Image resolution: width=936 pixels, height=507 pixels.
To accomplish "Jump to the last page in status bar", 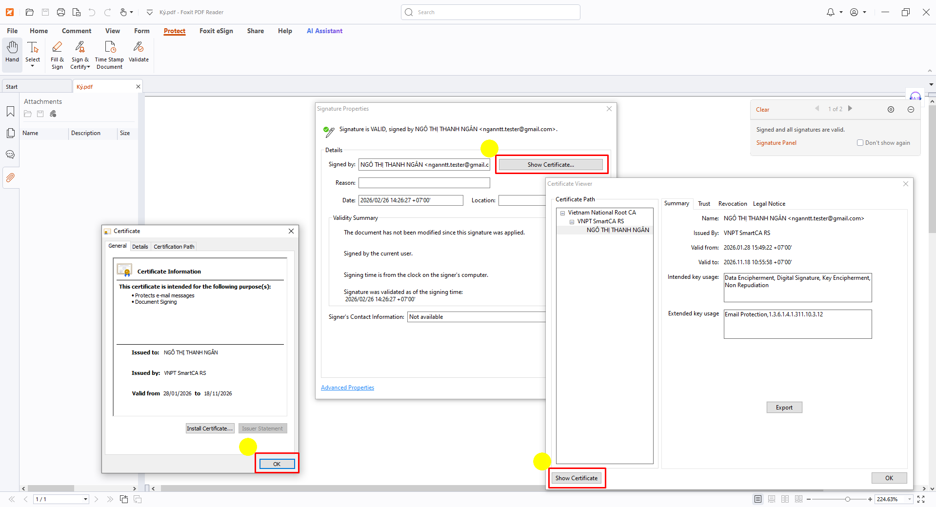I will click(x=110, y=499).
